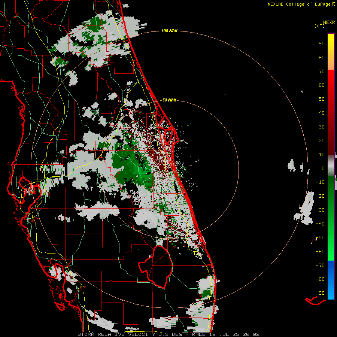
Task: Click the 50 value on the velocity scale
Action: click(322, 99)
